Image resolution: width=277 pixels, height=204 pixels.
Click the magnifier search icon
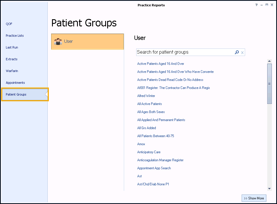(237, 52)
